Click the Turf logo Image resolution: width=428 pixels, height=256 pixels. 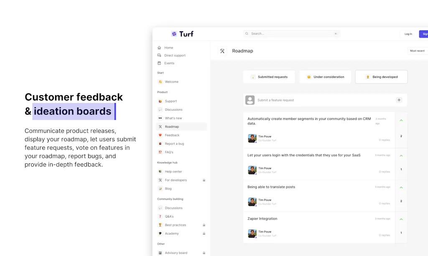click(182, 34)
